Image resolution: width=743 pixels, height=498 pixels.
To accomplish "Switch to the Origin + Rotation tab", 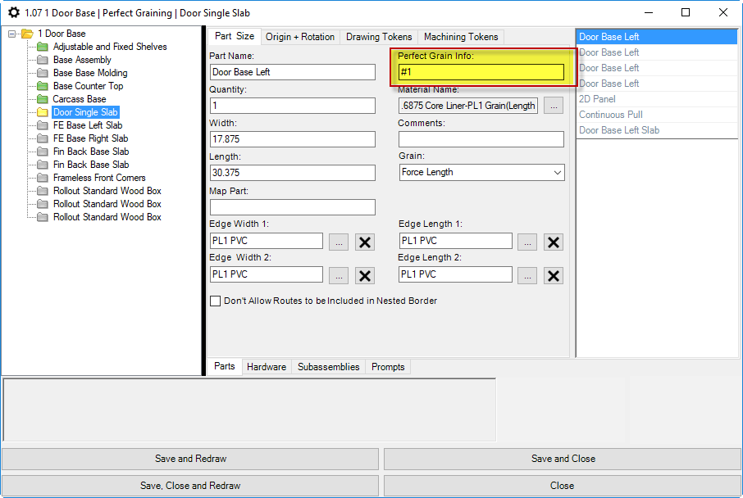I will tap(300, 37).
